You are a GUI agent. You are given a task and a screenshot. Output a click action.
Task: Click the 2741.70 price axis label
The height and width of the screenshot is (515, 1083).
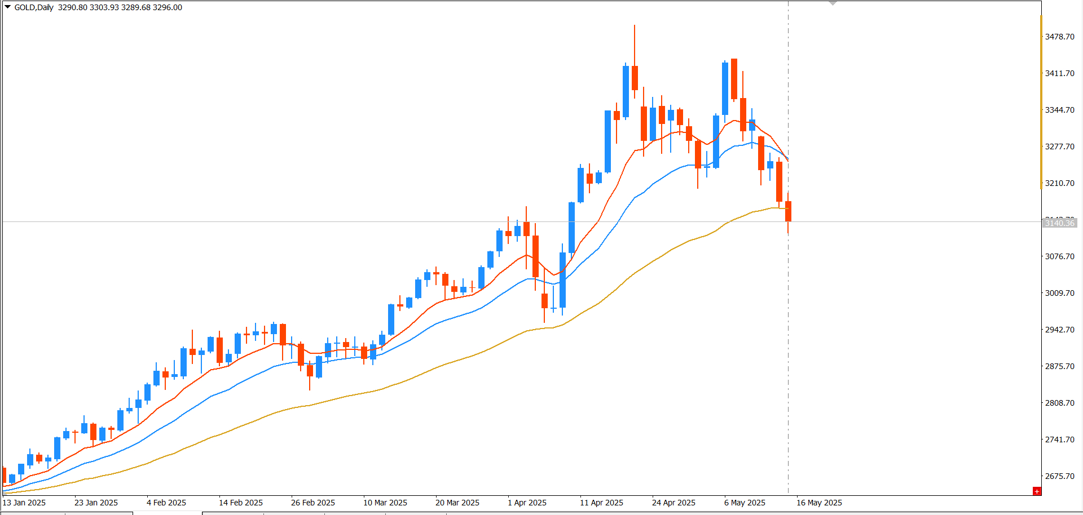tap(1060, 439)
